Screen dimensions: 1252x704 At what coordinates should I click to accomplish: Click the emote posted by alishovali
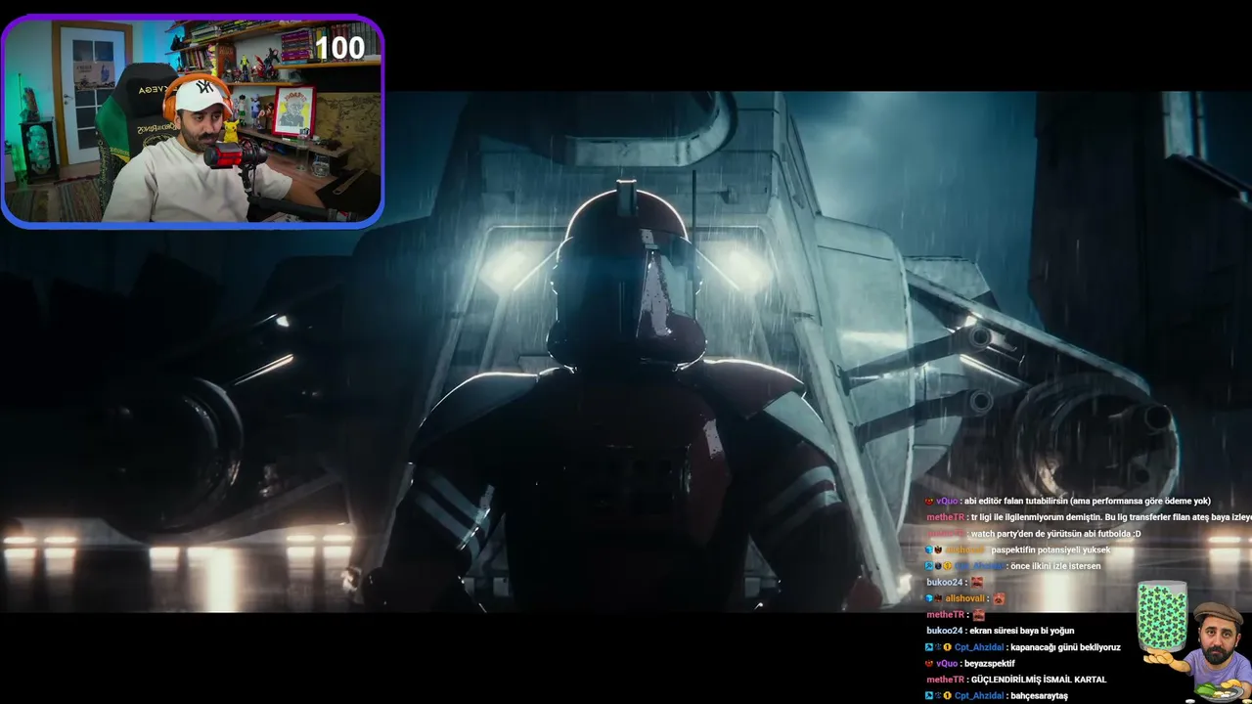(999, 598)
